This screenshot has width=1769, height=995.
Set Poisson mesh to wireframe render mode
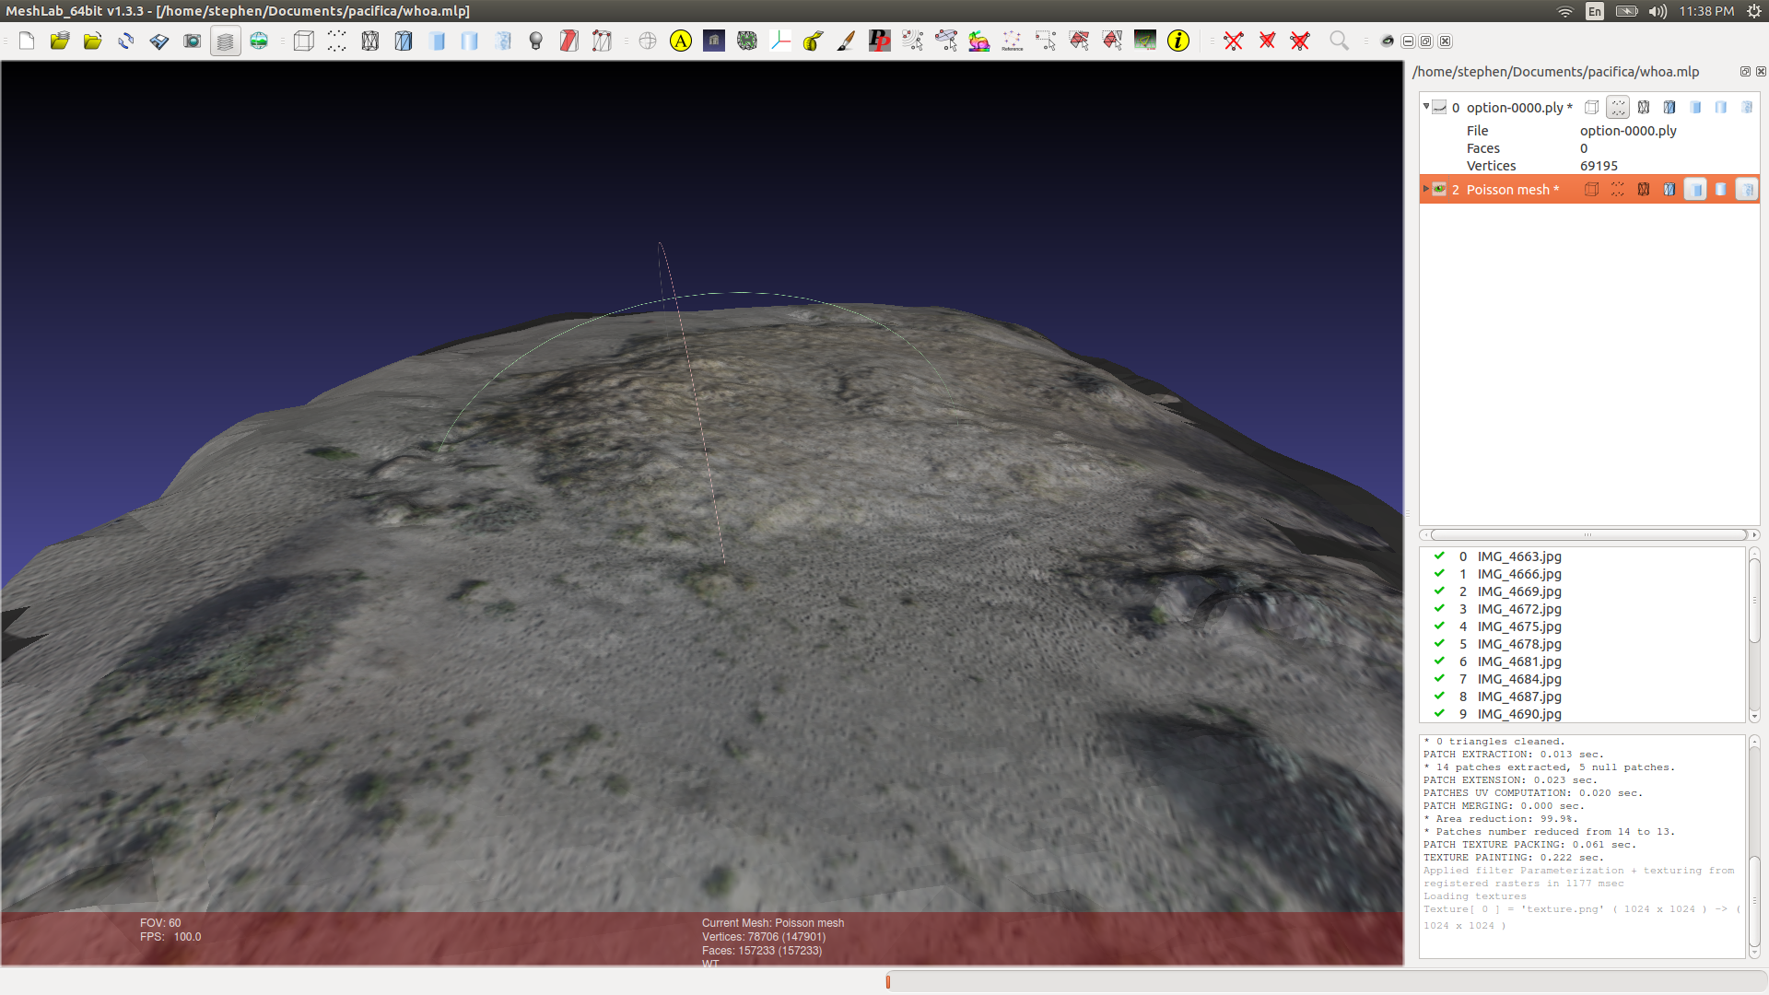coord(1644,190)
